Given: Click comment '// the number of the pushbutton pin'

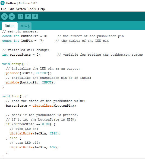Looking at the screenshot, I should [91, 36].
